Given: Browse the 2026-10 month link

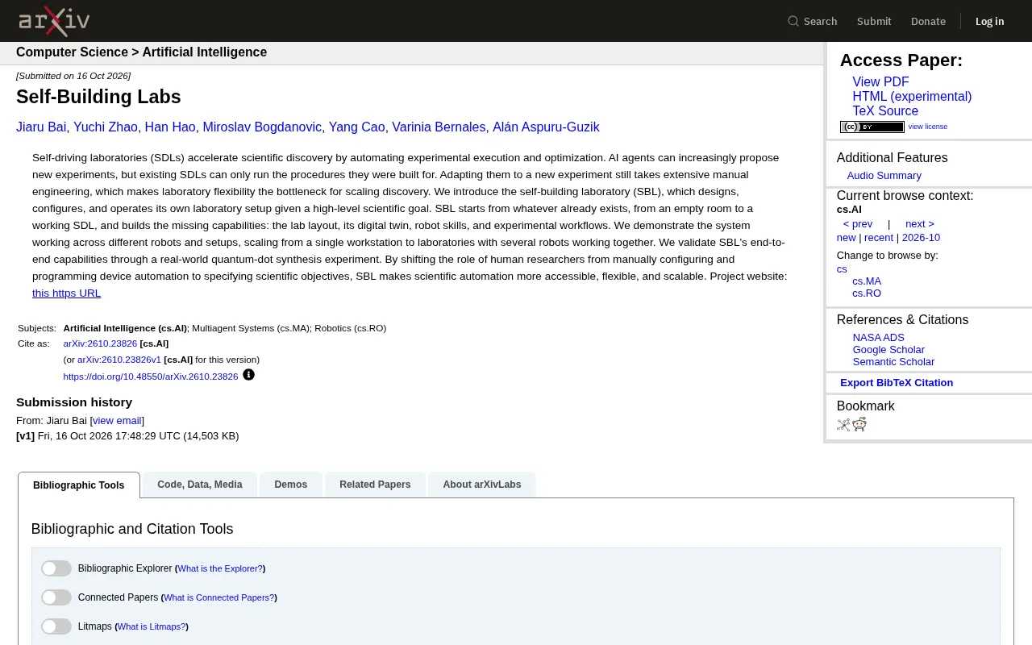Looking at the screenshot, I should tap(921, 238).
